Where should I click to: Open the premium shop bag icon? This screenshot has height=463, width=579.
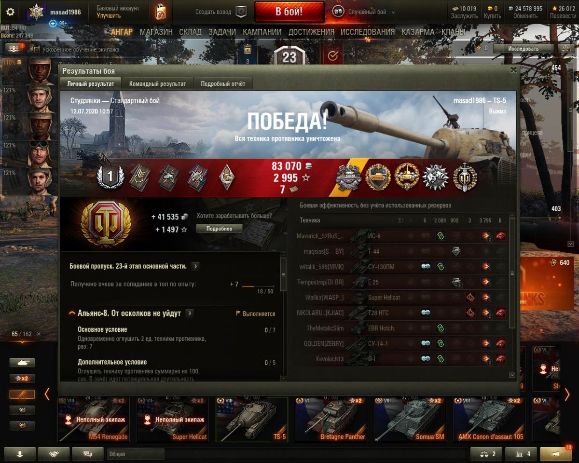(x=161, y=12)
